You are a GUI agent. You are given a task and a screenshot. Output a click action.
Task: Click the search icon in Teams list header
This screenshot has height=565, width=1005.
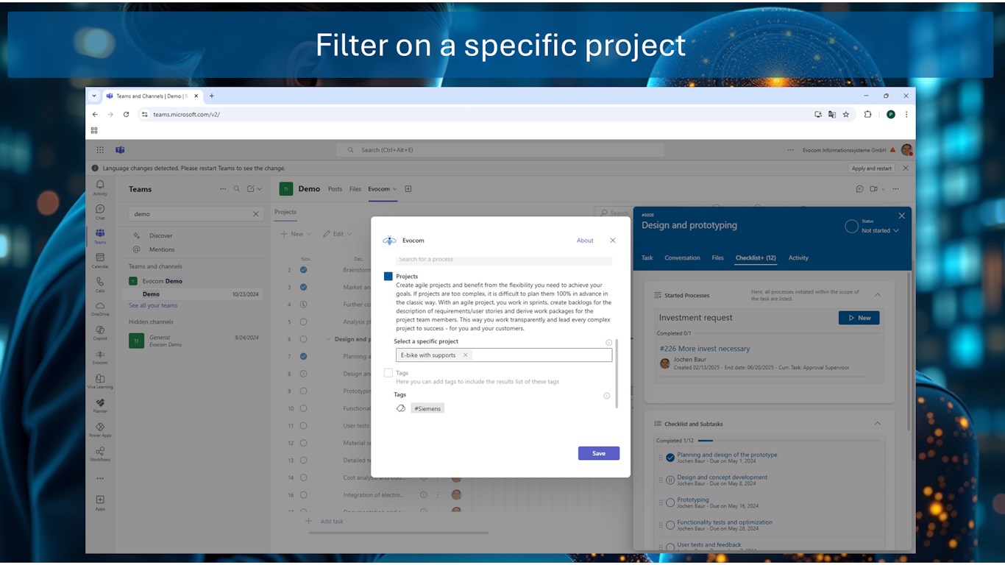(x=237, y=189)
